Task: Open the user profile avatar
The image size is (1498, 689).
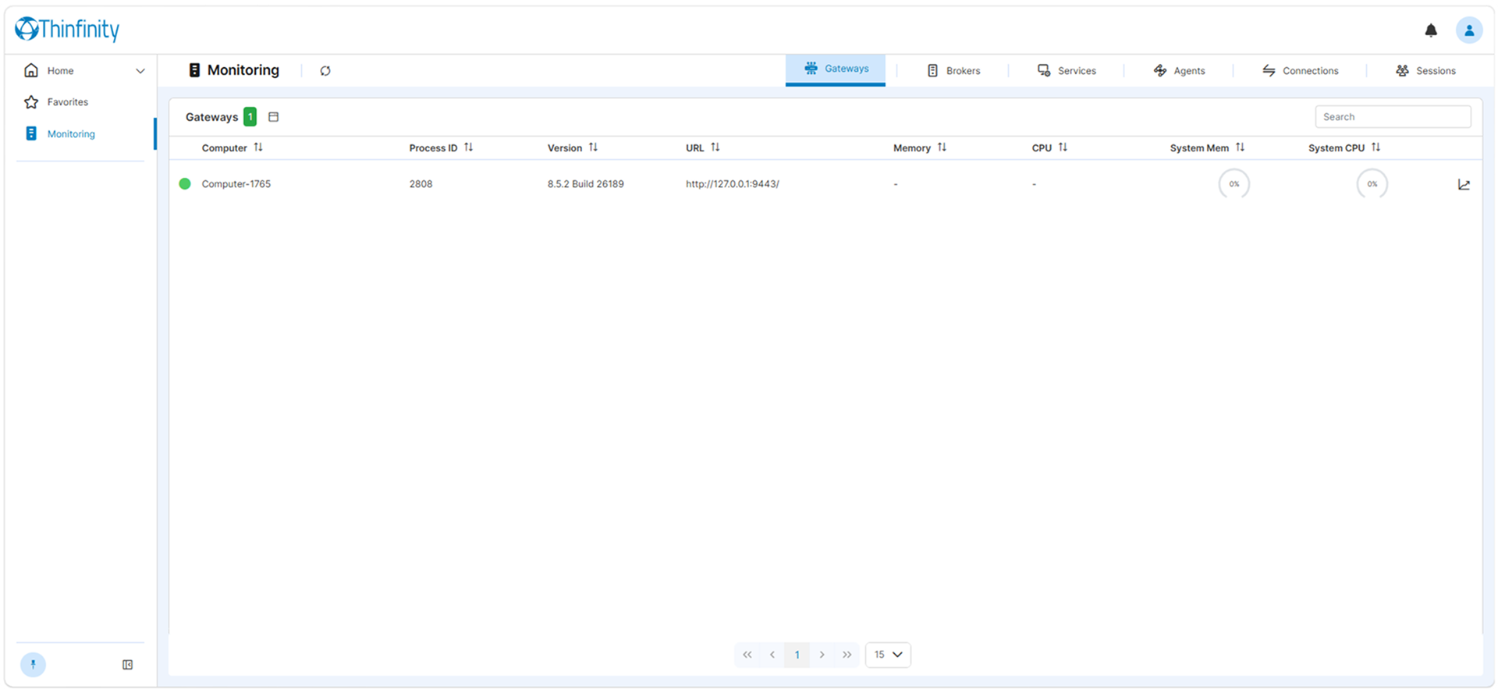Action: 1469,30
